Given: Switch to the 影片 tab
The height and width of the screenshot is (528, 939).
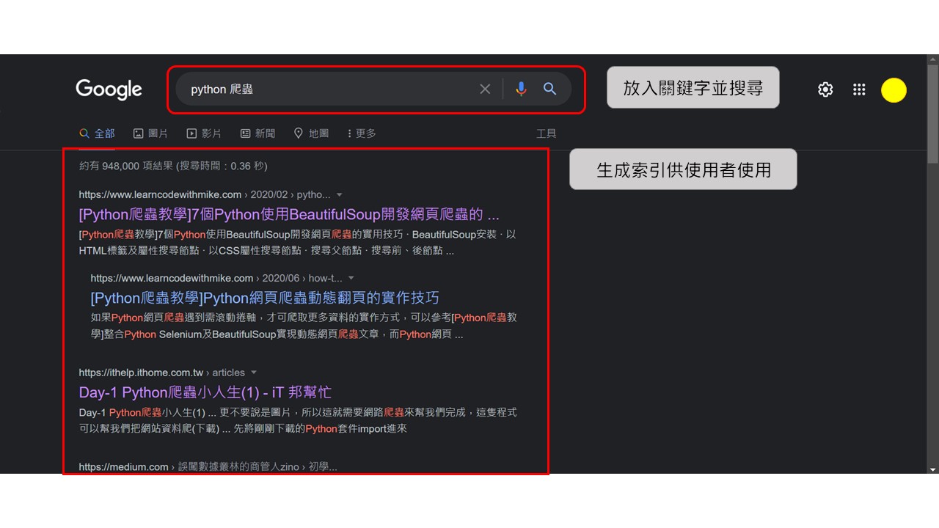Looking at the screenshot, I should (x=204, y=133).
